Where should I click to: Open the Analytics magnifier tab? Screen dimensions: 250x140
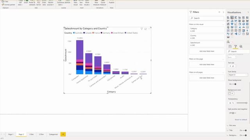click(x=241, y=47)
